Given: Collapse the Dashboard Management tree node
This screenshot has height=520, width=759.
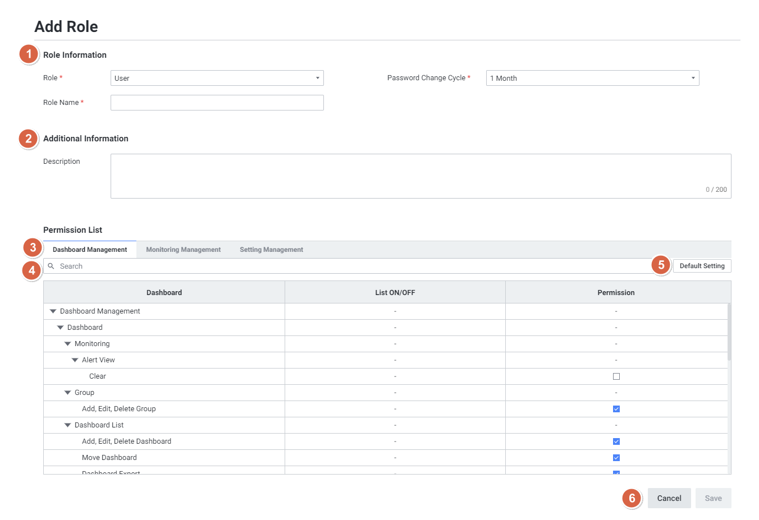Looking at the screenshot, I should [x=53, y=311].
